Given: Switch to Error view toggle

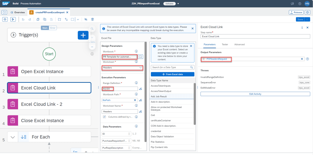Looking at the screenshot, I should coord(53,28).
